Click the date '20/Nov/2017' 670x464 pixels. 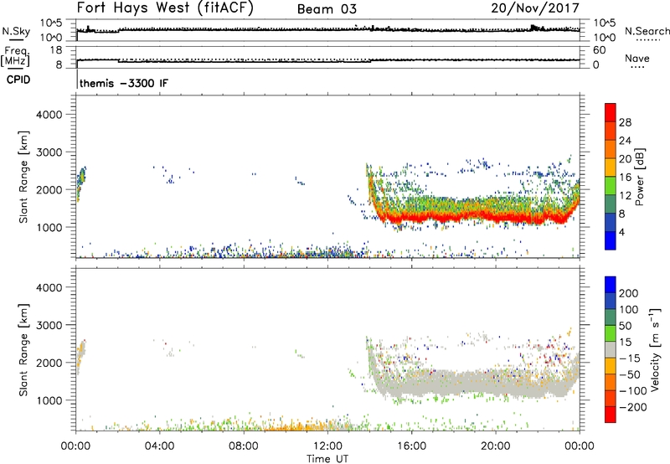tap(535, 8)
